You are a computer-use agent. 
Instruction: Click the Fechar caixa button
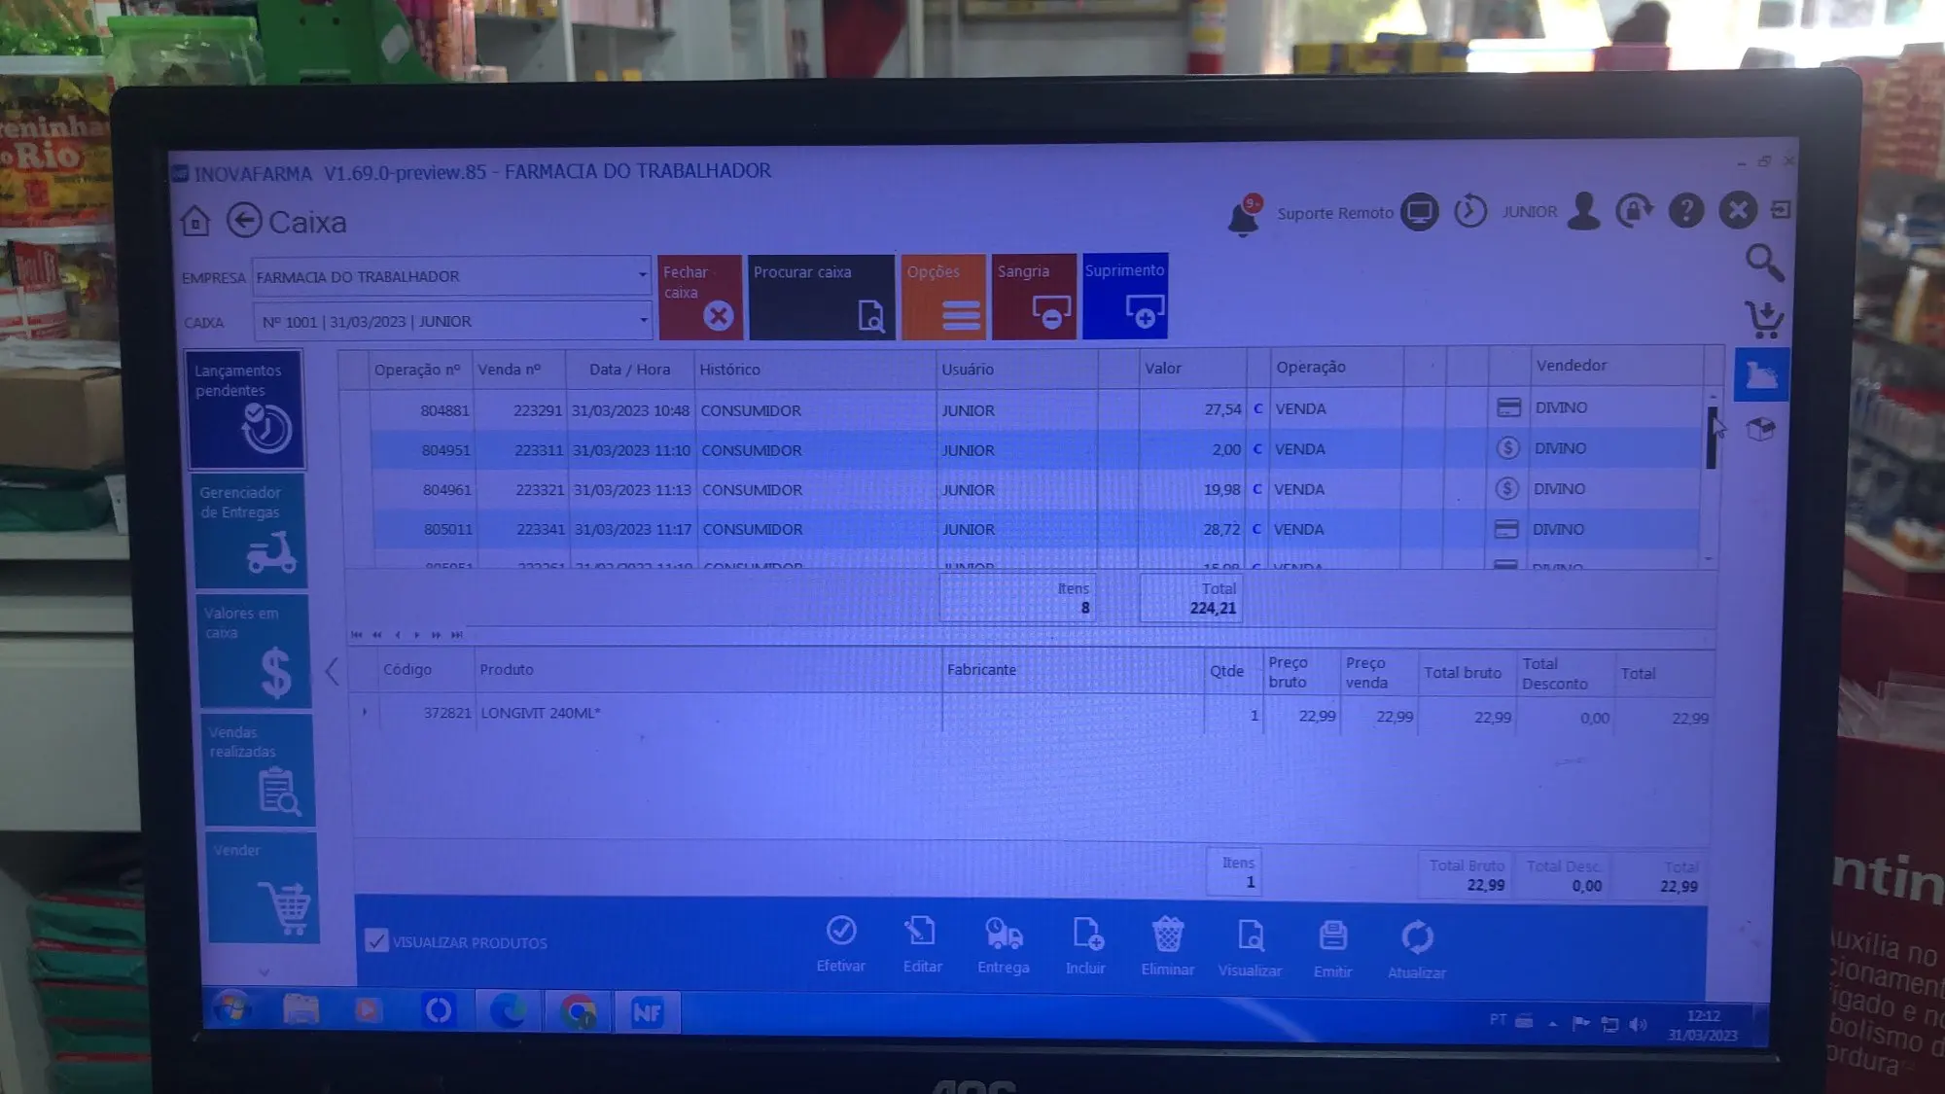pos(699,297)
